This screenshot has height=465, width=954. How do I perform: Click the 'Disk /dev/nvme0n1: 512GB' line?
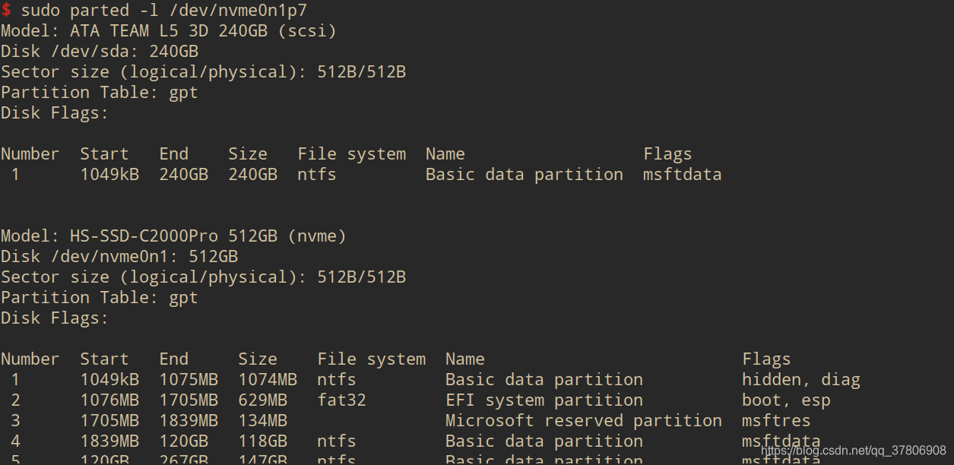(119, 257)
